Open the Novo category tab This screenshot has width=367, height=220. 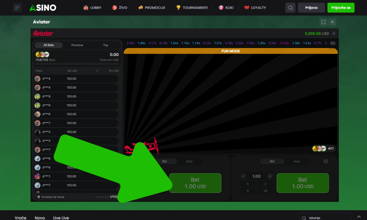click(40, 218)
